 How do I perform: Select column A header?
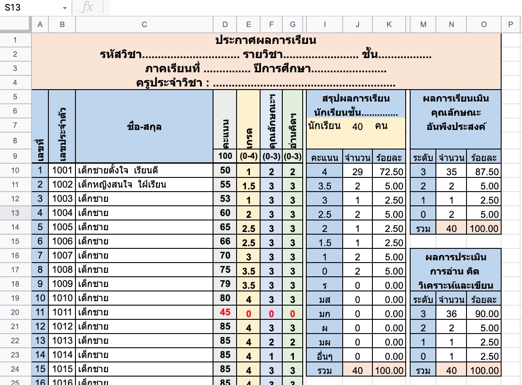(40, 24)
